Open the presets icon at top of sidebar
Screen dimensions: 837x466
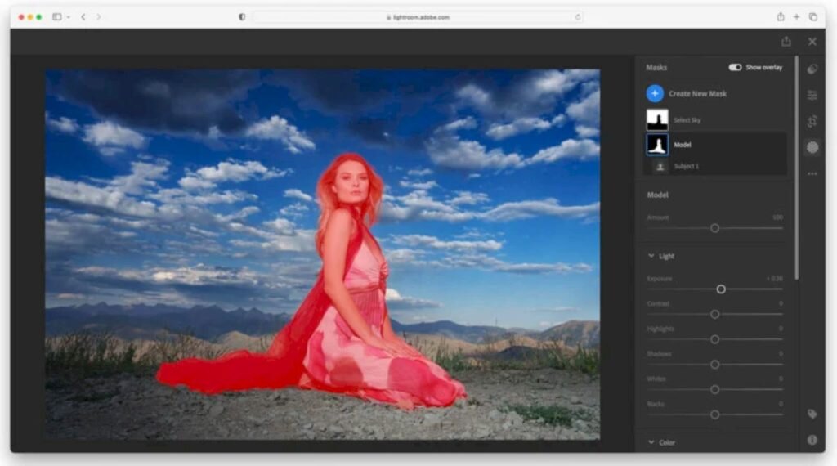[812, 69]
